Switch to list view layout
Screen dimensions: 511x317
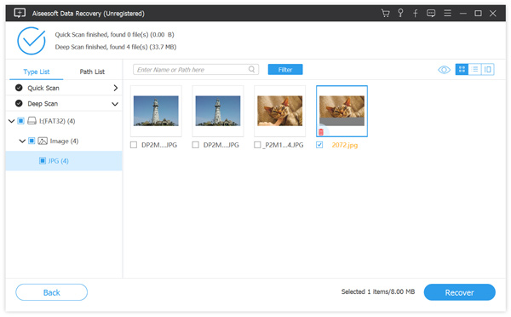[x=475, y=70]
